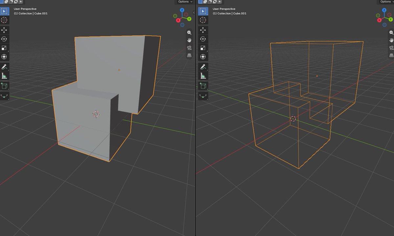
Task: Select the Measure tool in left viewport
Action: pos(4,76)
